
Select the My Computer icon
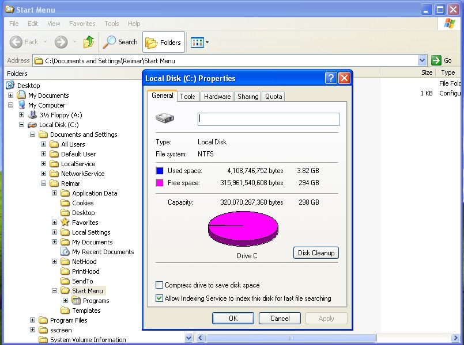(21, 105)
